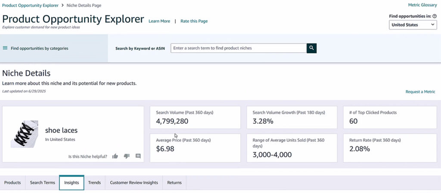
Task: Give thumbs up for this niche
Action: point(115,156)
